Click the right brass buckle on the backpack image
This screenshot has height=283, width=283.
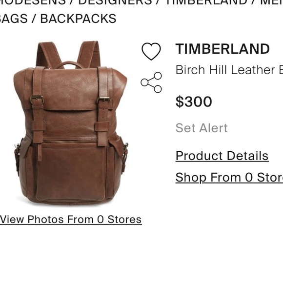[103, 100]
